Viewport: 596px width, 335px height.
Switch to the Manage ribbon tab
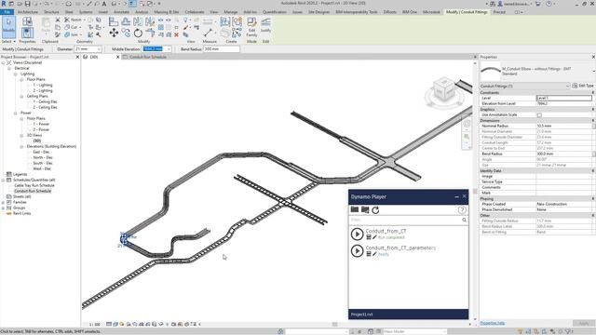[x=230, y=12]
